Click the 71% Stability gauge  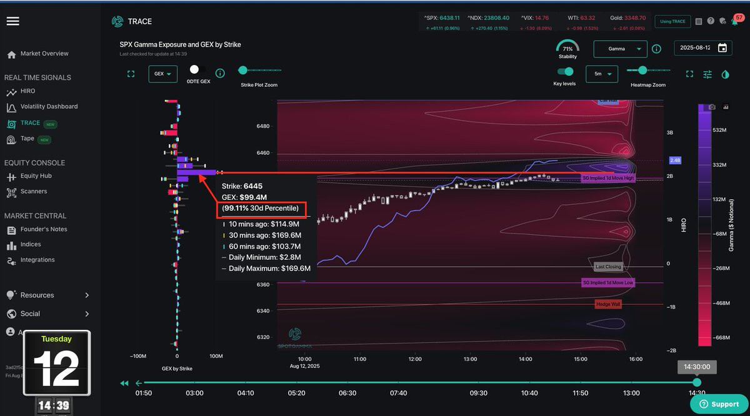pyautogui.click(x=567, y=49)
